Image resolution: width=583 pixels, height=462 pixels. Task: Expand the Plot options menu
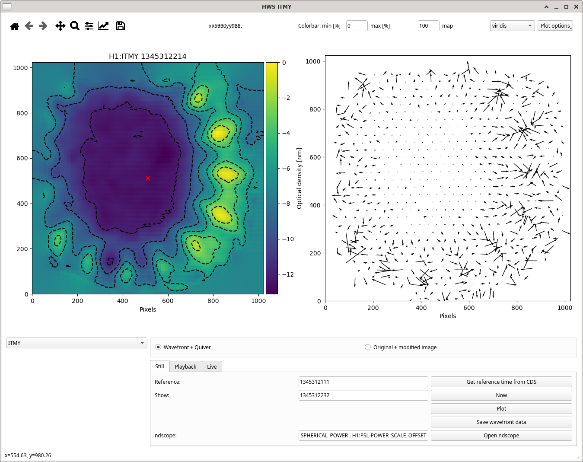(555, 26)
